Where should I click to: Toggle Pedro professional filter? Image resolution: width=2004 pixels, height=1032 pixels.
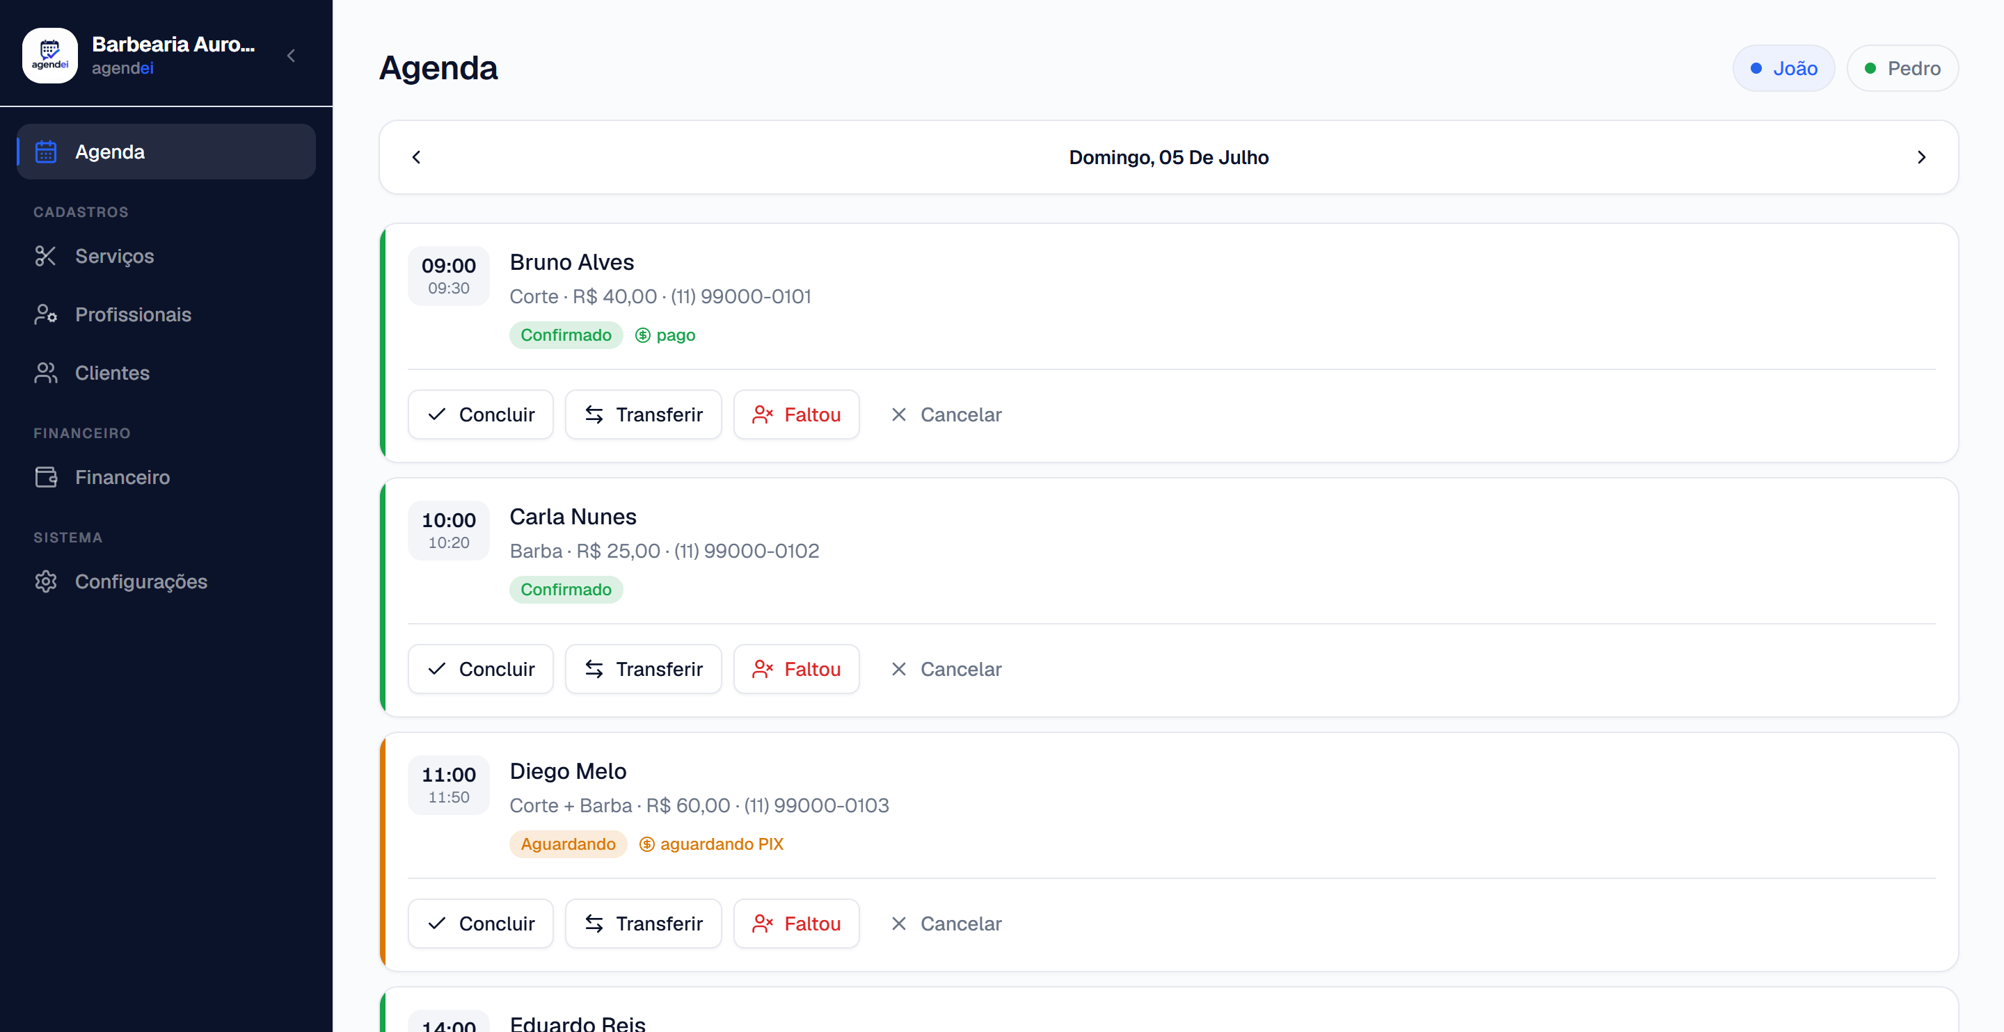(x=1902, y=68)
